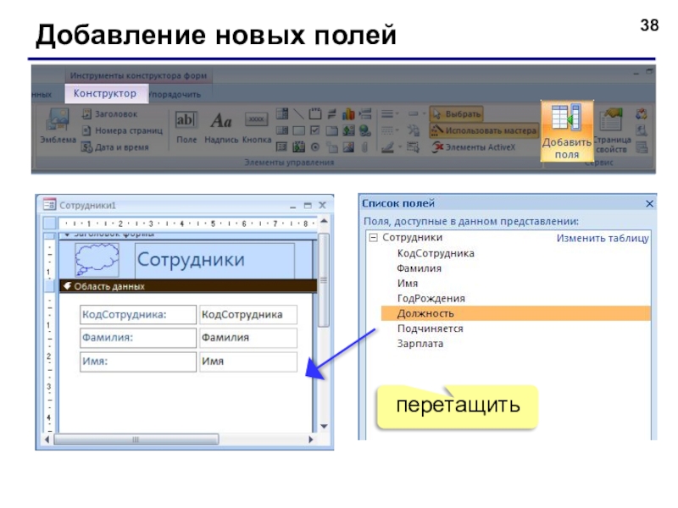Click the Add Fields button in ribbon

[566, 131]
